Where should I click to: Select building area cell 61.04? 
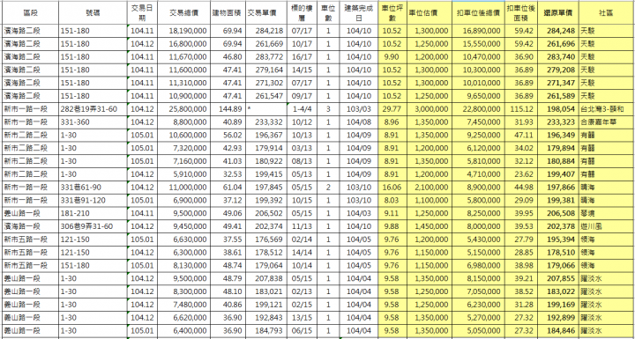coord(228,188)
